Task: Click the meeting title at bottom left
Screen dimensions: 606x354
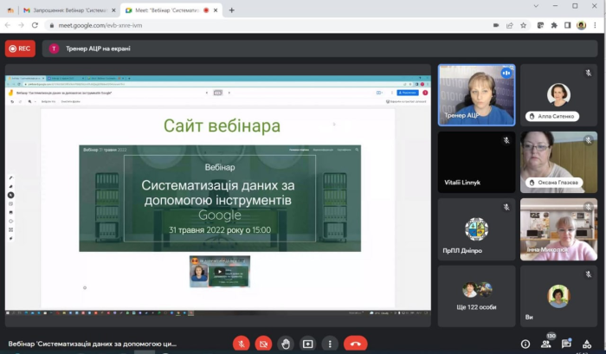Action: [x=93, y=344]
